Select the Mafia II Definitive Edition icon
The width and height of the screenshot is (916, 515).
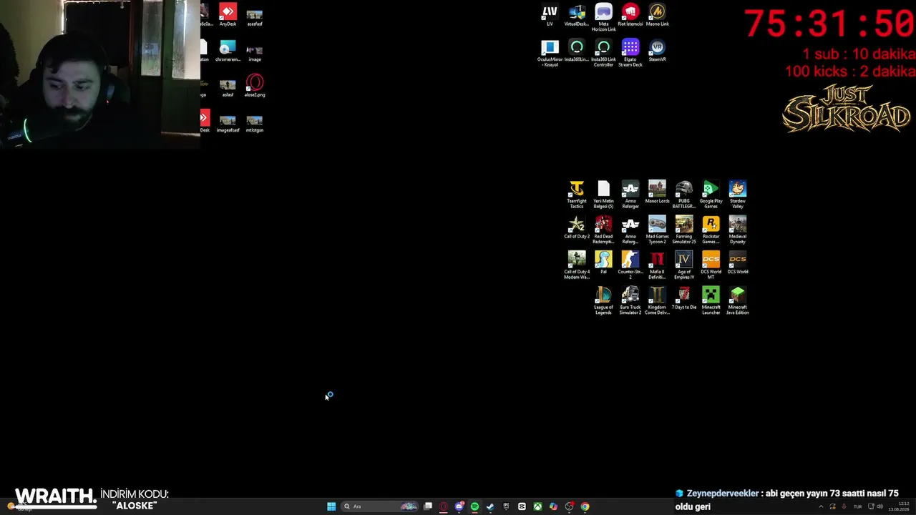click(x=657, y=265)
